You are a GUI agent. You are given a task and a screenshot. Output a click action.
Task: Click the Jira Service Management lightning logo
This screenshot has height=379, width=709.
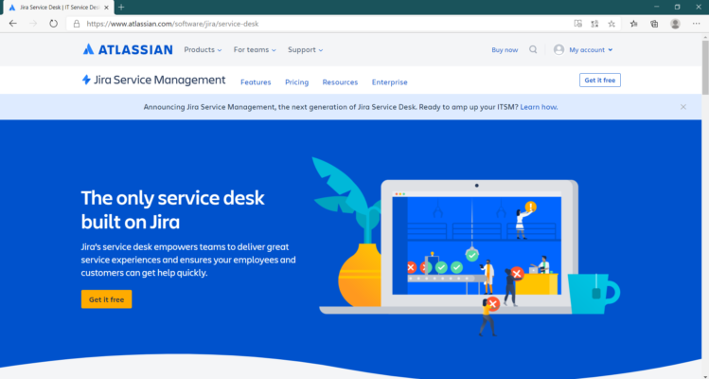click(86, 81)
